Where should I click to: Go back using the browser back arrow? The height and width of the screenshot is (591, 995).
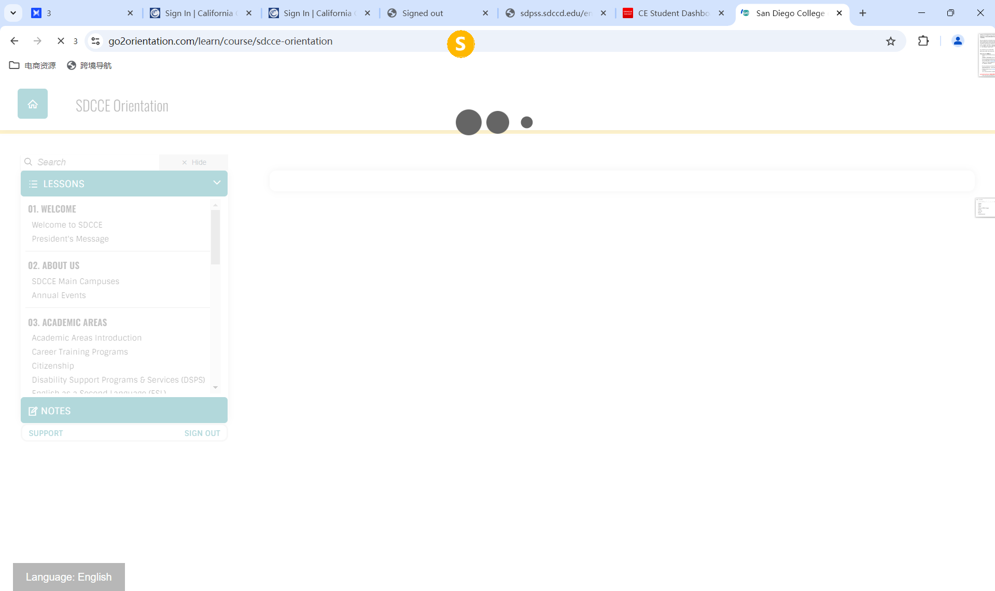coord(15,41)
